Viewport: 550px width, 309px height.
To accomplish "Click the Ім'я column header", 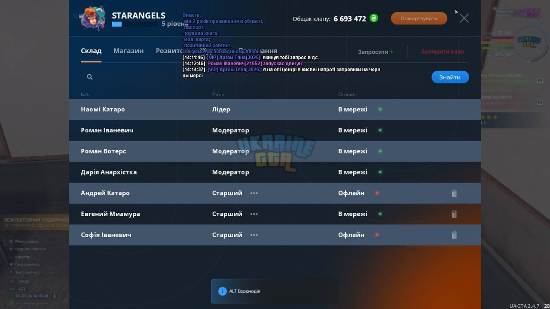I will [x=85, y=95].
